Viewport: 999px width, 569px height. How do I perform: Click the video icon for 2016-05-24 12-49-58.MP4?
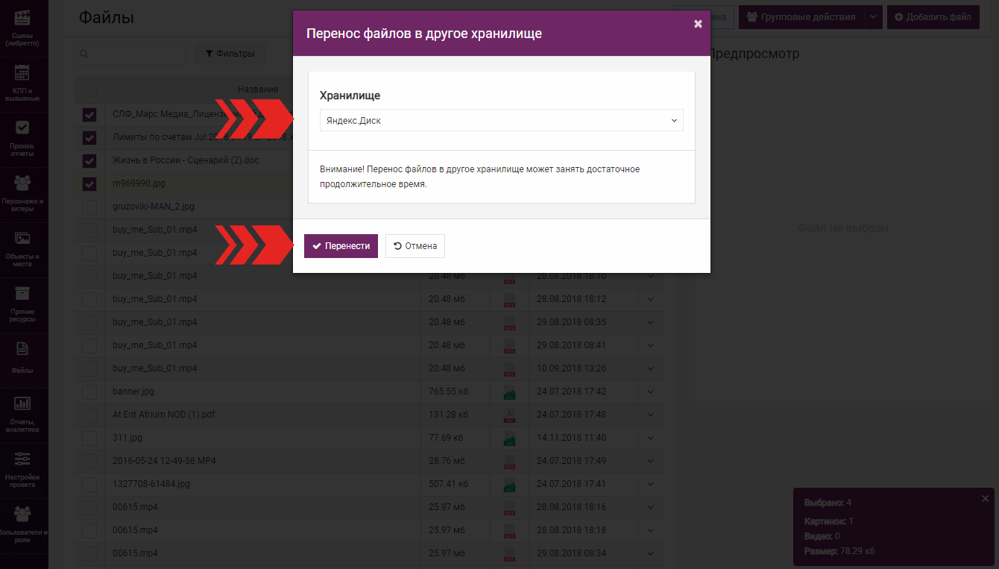[510, 461]
